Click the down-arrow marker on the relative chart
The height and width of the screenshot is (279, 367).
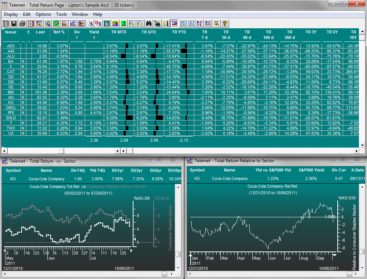334,255
